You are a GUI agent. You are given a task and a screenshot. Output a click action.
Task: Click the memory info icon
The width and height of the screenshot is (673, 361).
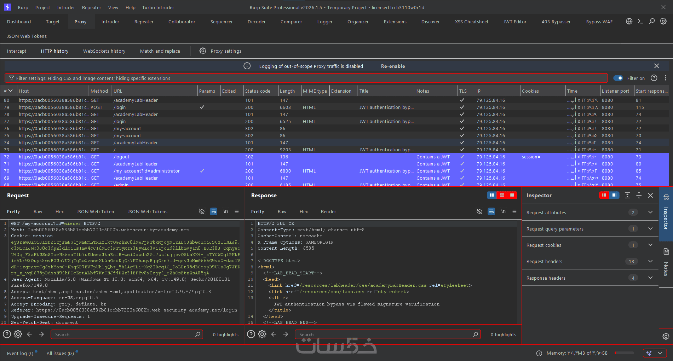pos(539,353)
